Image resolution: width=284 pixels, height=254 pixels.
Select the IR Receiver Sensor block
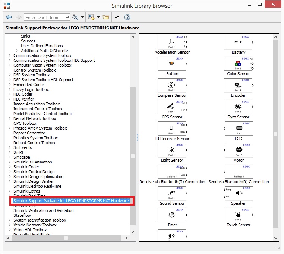pyautogui.click(x=172, y=128)
